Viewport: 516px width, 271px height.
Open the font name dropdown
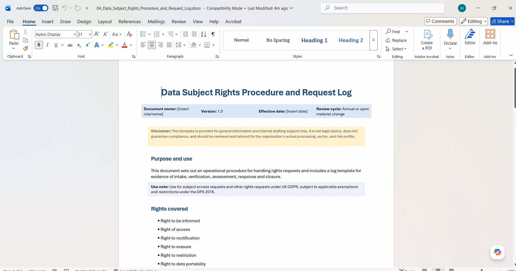75,34
